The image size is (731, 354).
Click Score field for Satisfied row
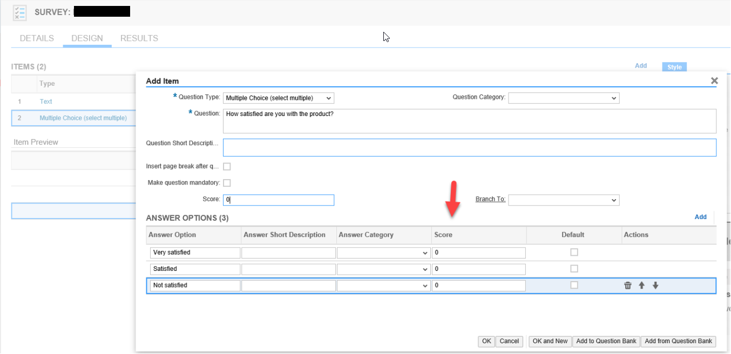pyautogui.click(x=478, y=269)
